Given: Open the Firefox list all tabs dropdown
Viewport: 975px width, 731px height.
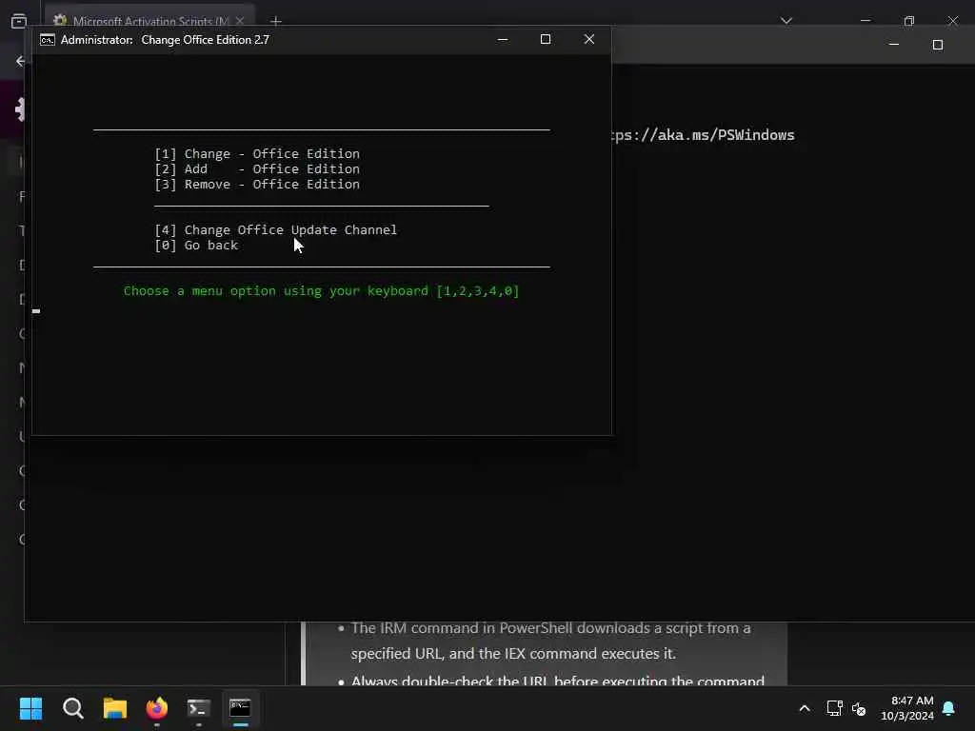Looking at the screenshot, I should [786, 21].
